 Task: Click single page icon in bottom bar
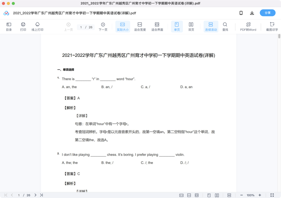(x=209, y=195)
